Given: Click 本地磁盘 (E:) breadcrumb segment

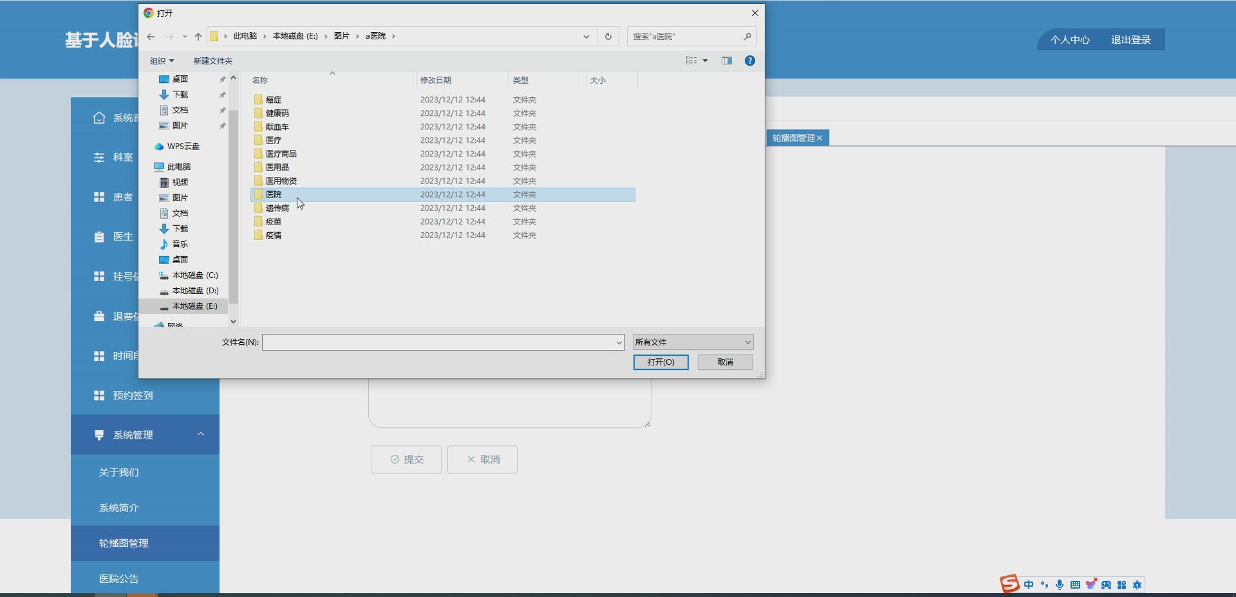Looking at the screenshot, I should (x=295, y=36).
